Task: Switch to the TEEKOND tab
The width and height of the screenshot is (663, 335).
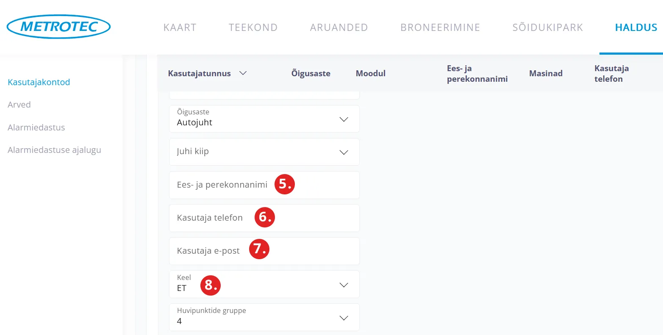Action: click(253, 28)
